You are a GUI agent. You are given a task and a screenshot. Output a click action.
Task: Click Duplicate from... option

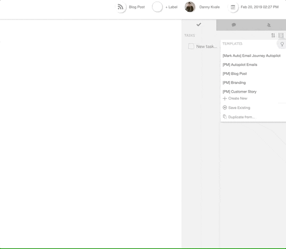coord(239,117)
